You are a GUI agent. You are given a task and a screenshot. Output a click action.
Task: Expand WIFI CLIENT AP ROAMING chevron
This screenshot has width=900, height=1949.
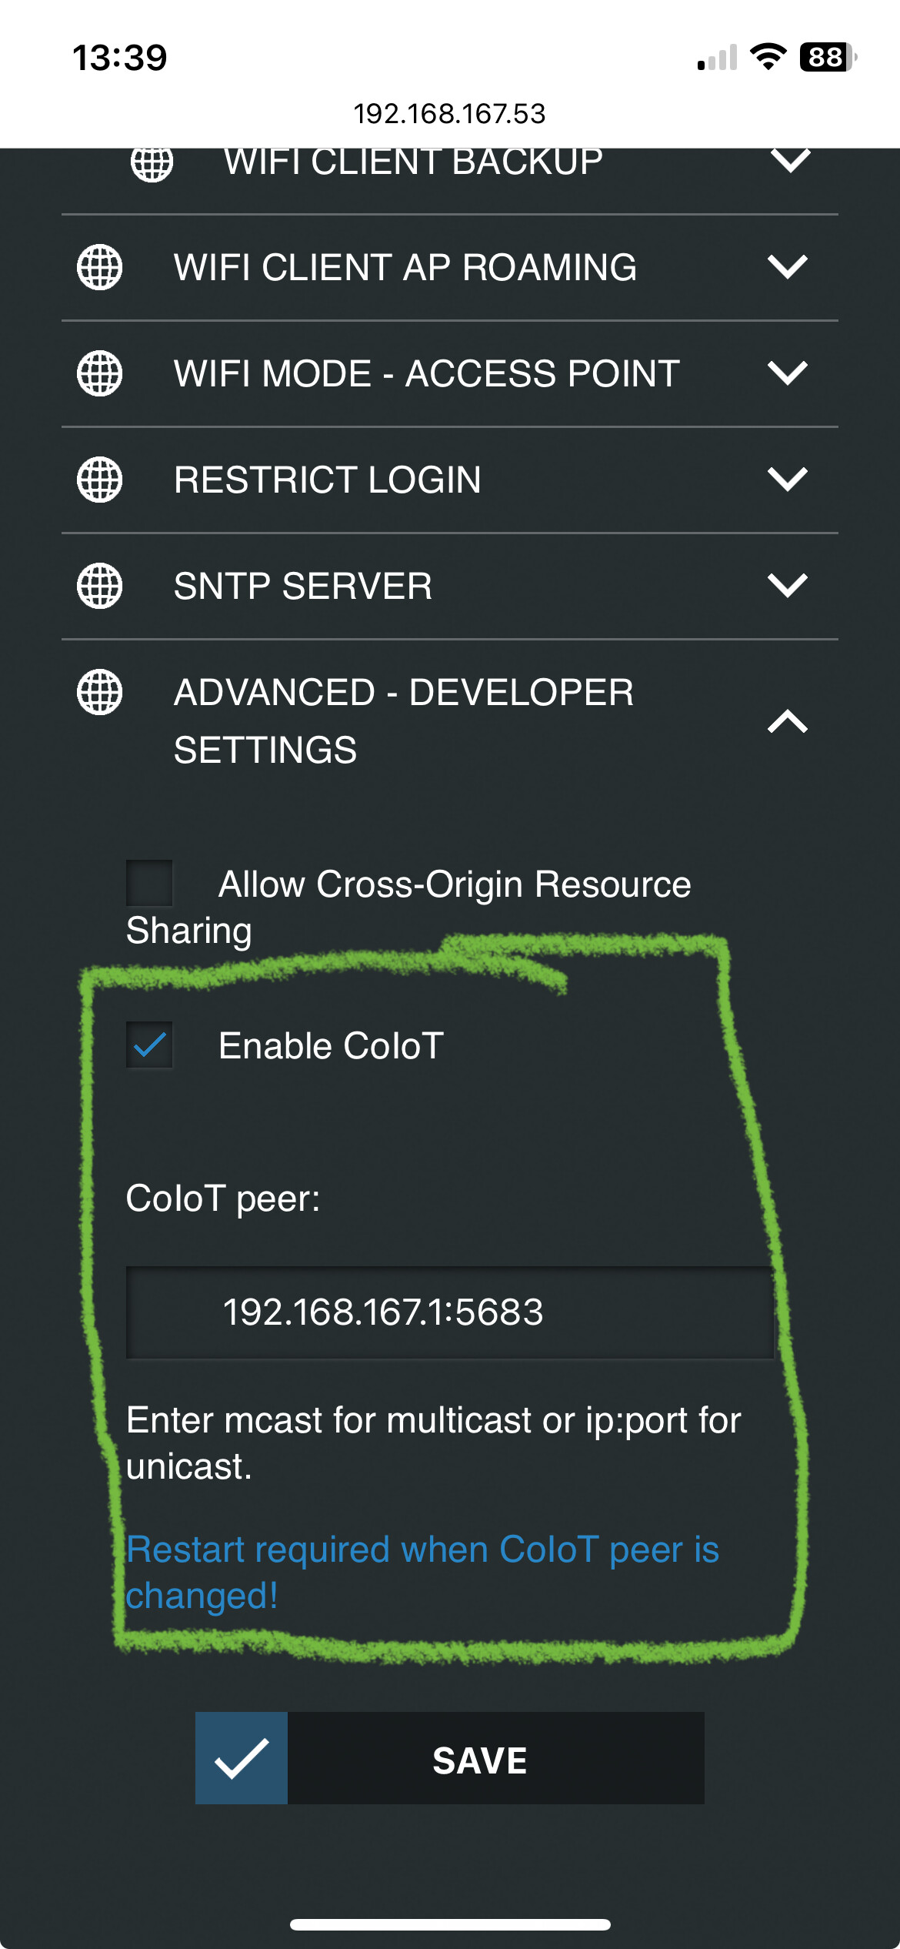pos(788,267)
